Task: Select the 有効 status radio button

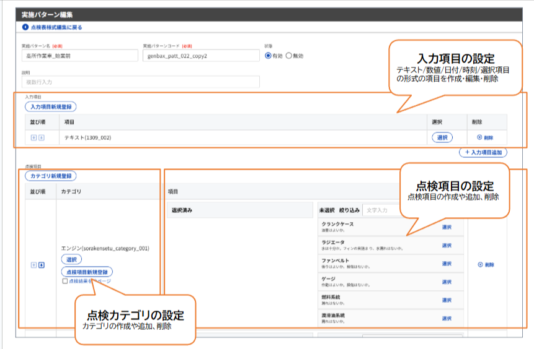Action: [x=269, y=56]
